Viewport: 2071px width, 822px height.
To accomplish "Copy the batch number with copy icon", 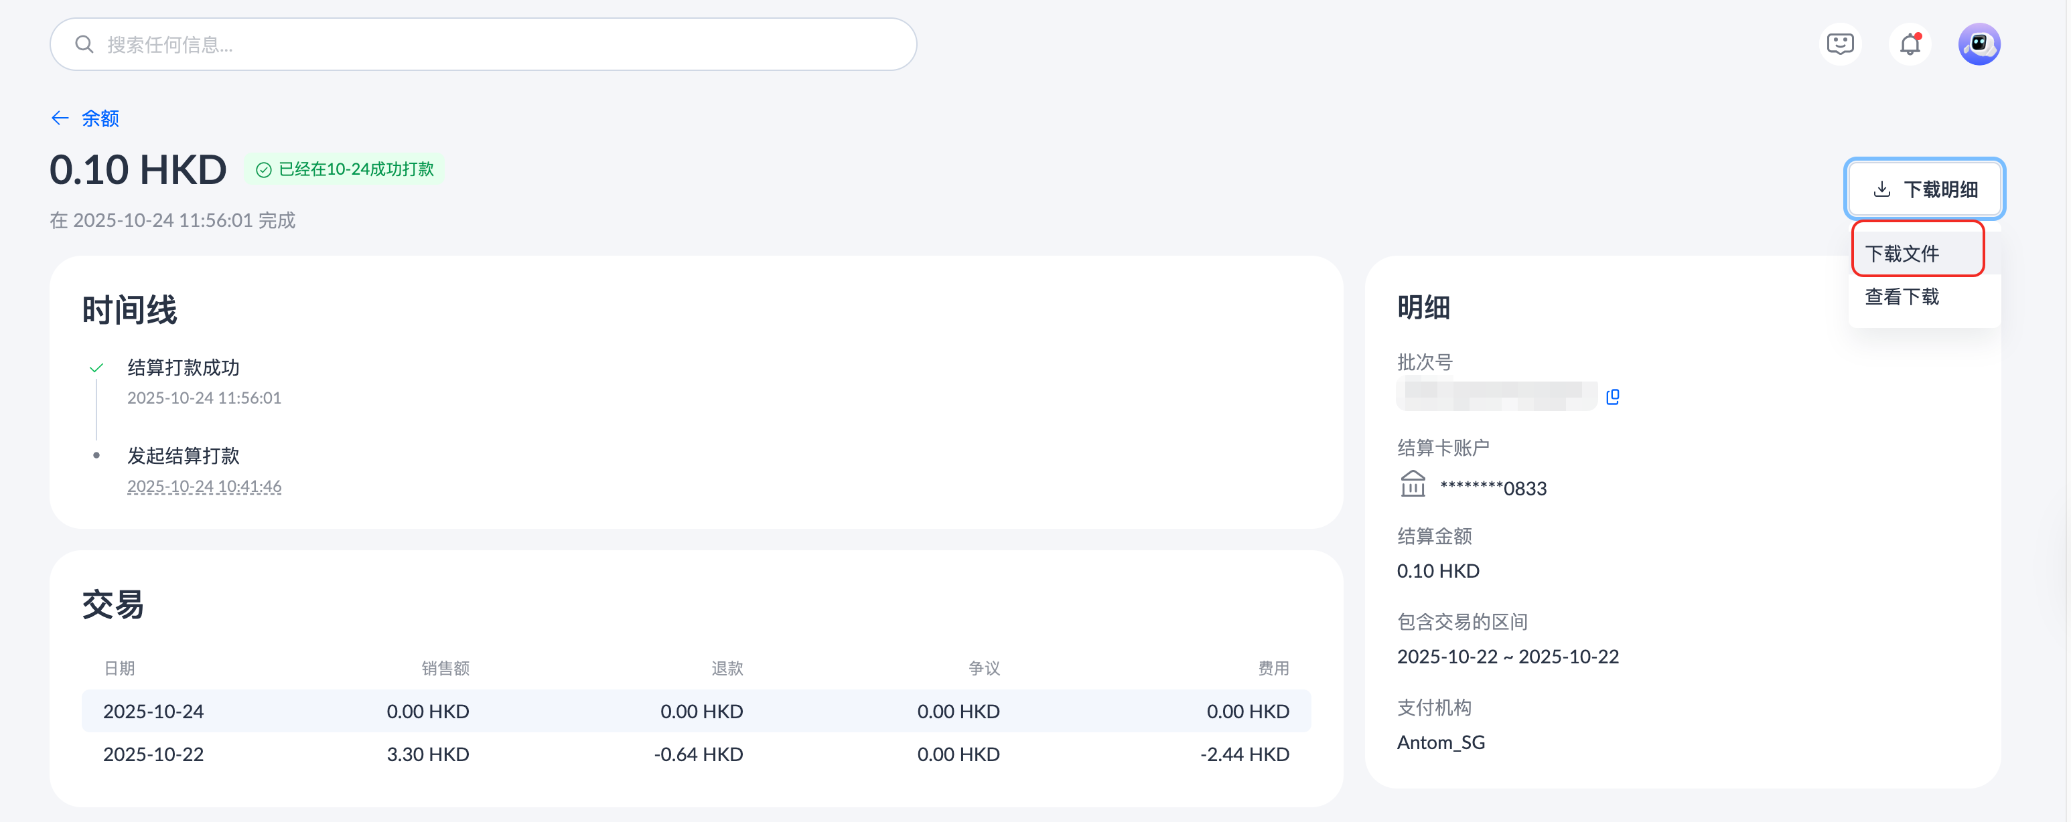I will [x=1612, y=397].
